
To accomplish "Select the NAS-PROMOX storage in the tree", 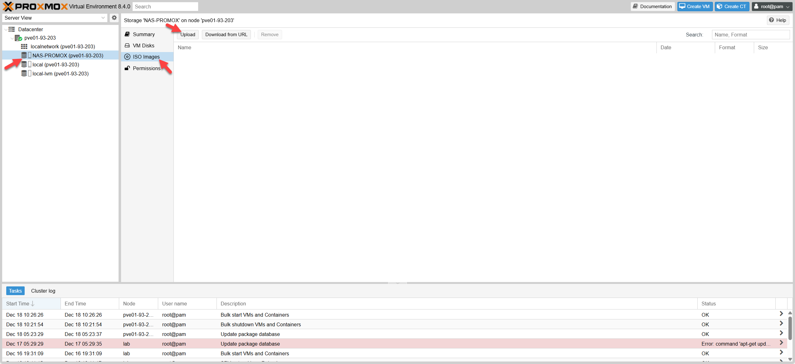I will [67, 55].
